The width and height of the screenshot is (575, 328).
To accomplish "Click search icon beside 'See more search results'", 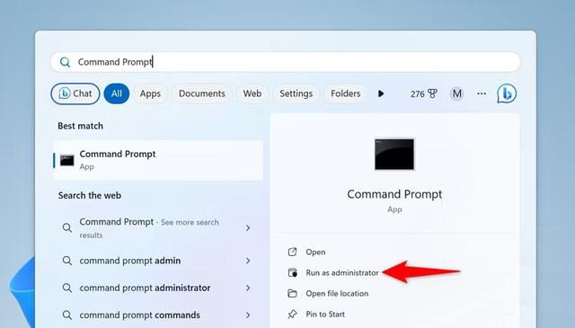I will (x=66, y=228).
